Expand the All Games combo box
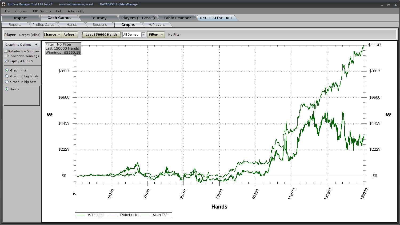Image resolution: width=400 pixels, height=225 pixels. pyautogui.click(x=143, y=35)
